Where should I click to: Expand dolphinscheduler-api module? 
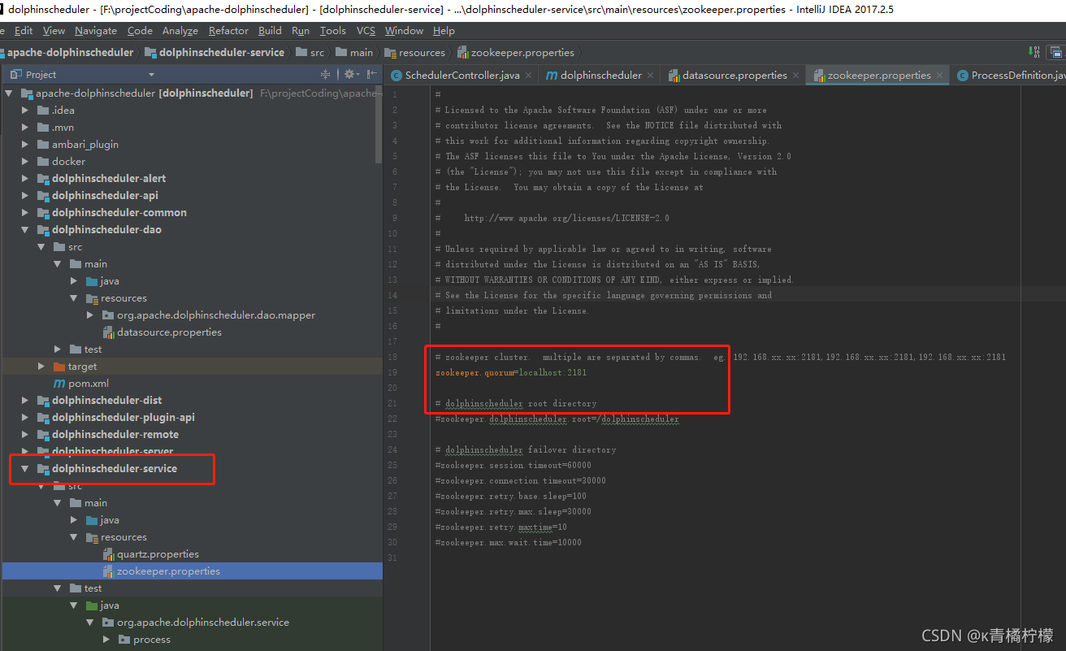tap(25, 195)
